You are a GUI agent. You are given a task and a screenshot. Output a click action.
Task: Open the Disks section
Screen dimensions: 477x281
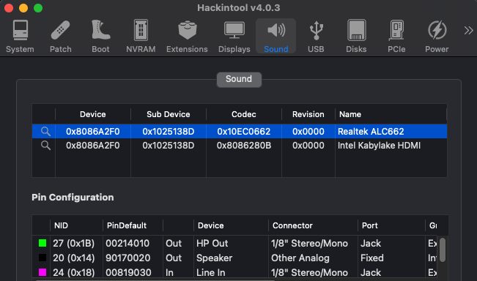356,37
